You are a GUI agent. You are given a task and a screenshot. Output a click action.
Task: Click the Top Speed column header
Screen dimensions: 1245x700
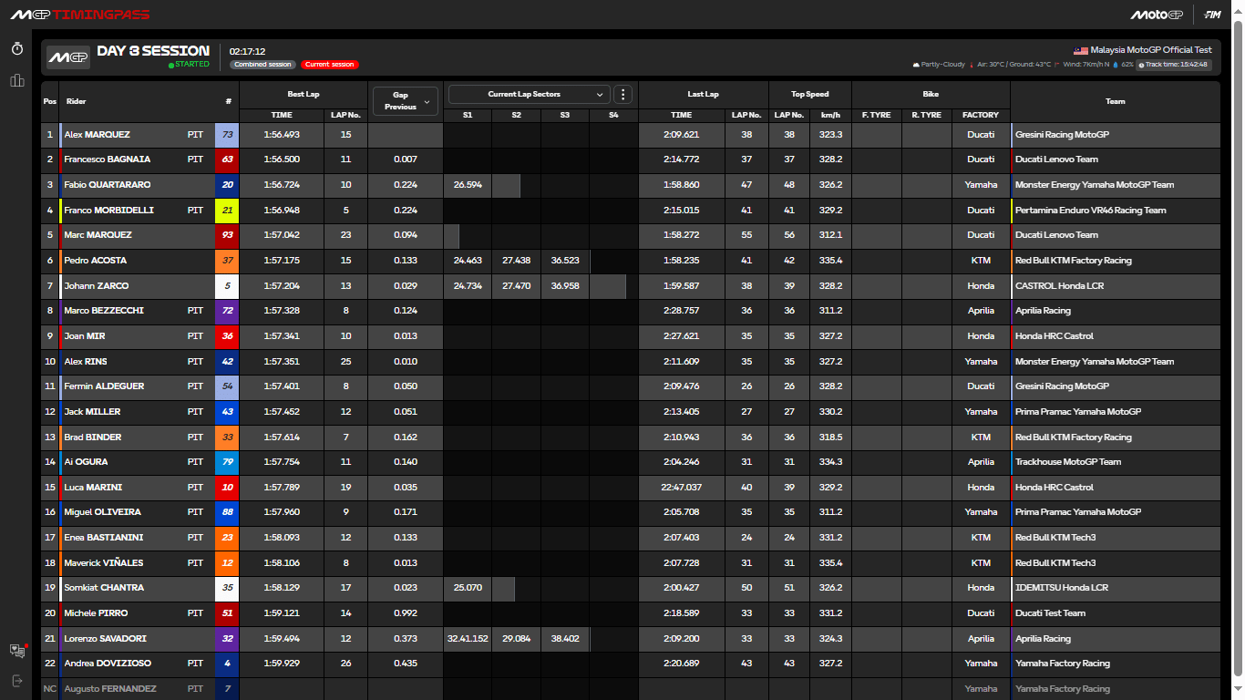pyautogui.click(x=810, y=94)
